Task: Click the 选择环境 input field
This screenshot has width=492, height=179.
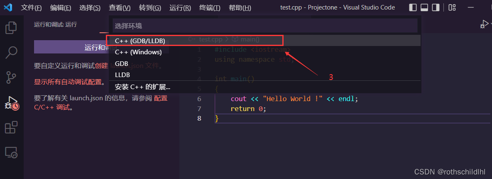Action: (x=265, y=26)
